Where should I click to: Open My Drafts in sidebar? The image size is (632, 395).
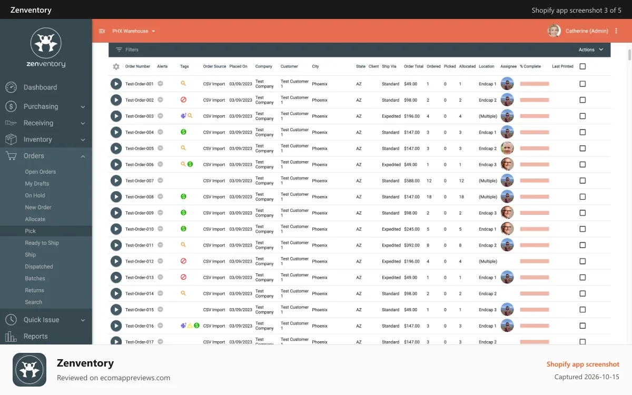(x=37, y=184)
